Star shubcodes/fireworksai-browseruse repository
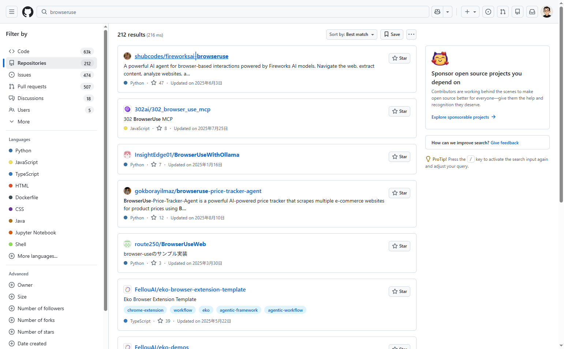This screenshot has height=349, width=564. 399,58
